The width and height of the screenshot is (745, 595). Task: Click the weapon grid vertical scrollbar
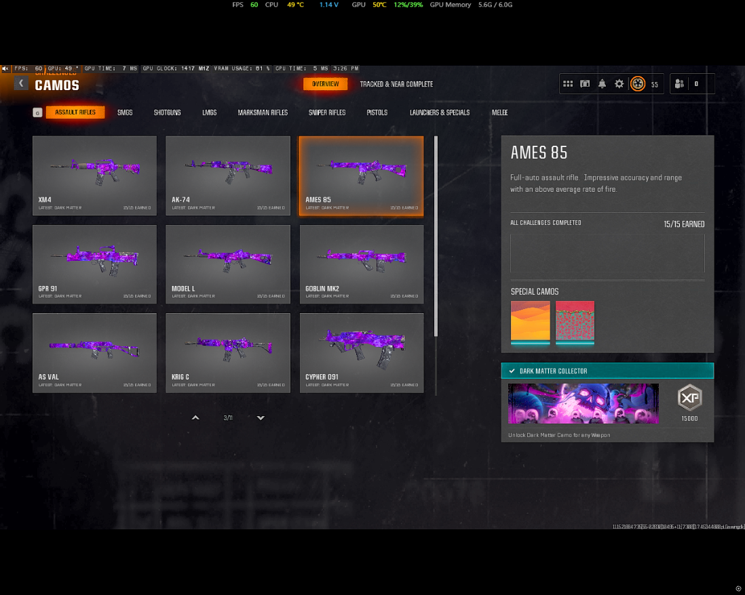[x=436, y=237]
